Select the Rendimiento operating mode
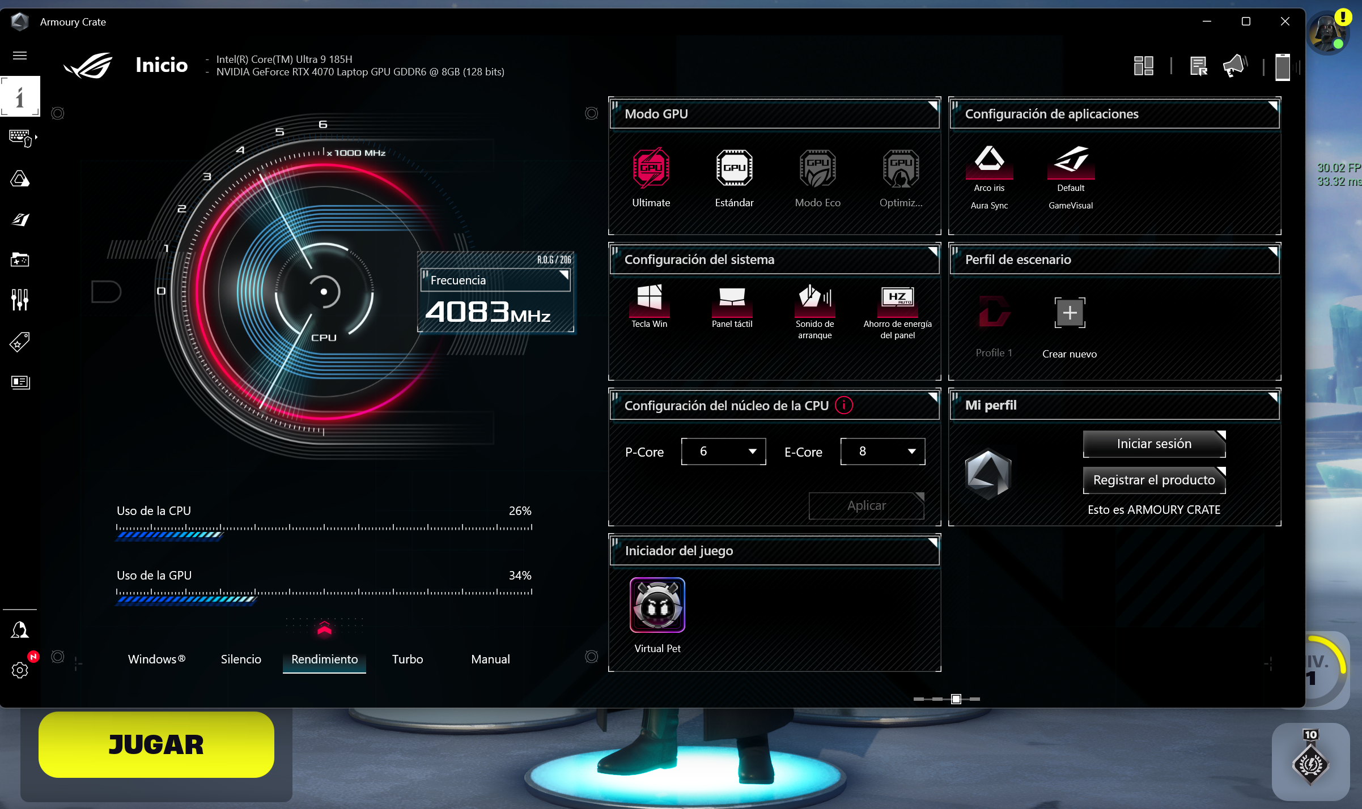Viewport: 1362px width, 809px height. pos(324,659)
